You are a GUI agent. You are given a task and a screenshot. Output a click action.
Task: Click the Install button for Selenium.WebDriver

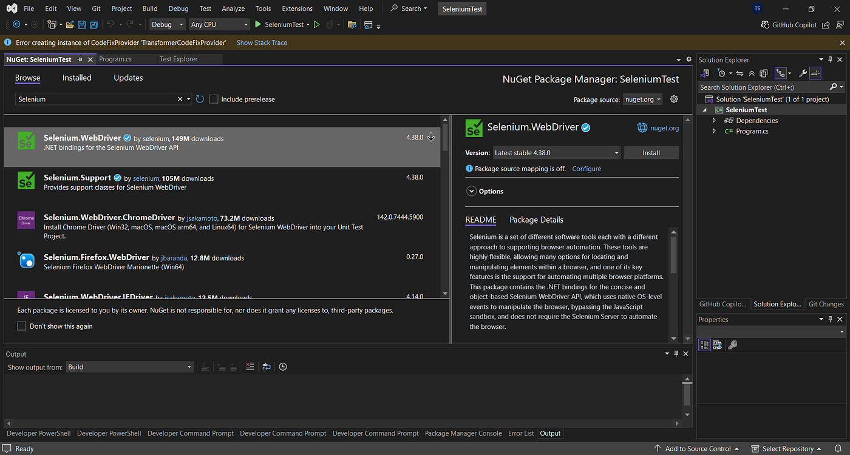[651, 153]
